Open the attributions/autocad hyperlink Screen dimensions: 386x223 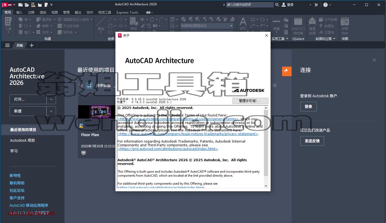(168, 149)
